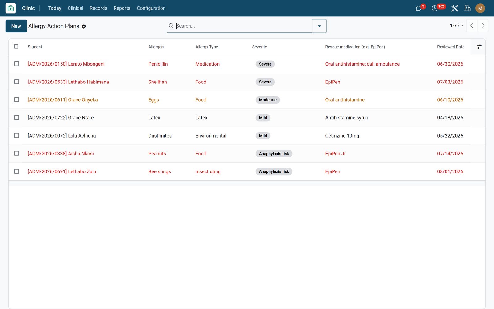Click the Bee stings allergen cell

click(160, 171)
